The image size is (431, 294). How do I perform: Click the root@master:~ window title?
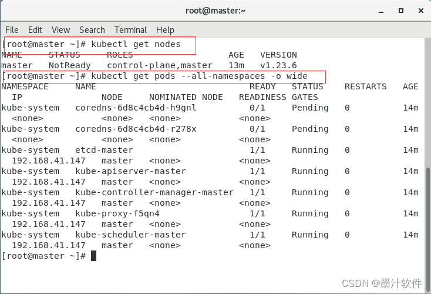pos(215,11)
